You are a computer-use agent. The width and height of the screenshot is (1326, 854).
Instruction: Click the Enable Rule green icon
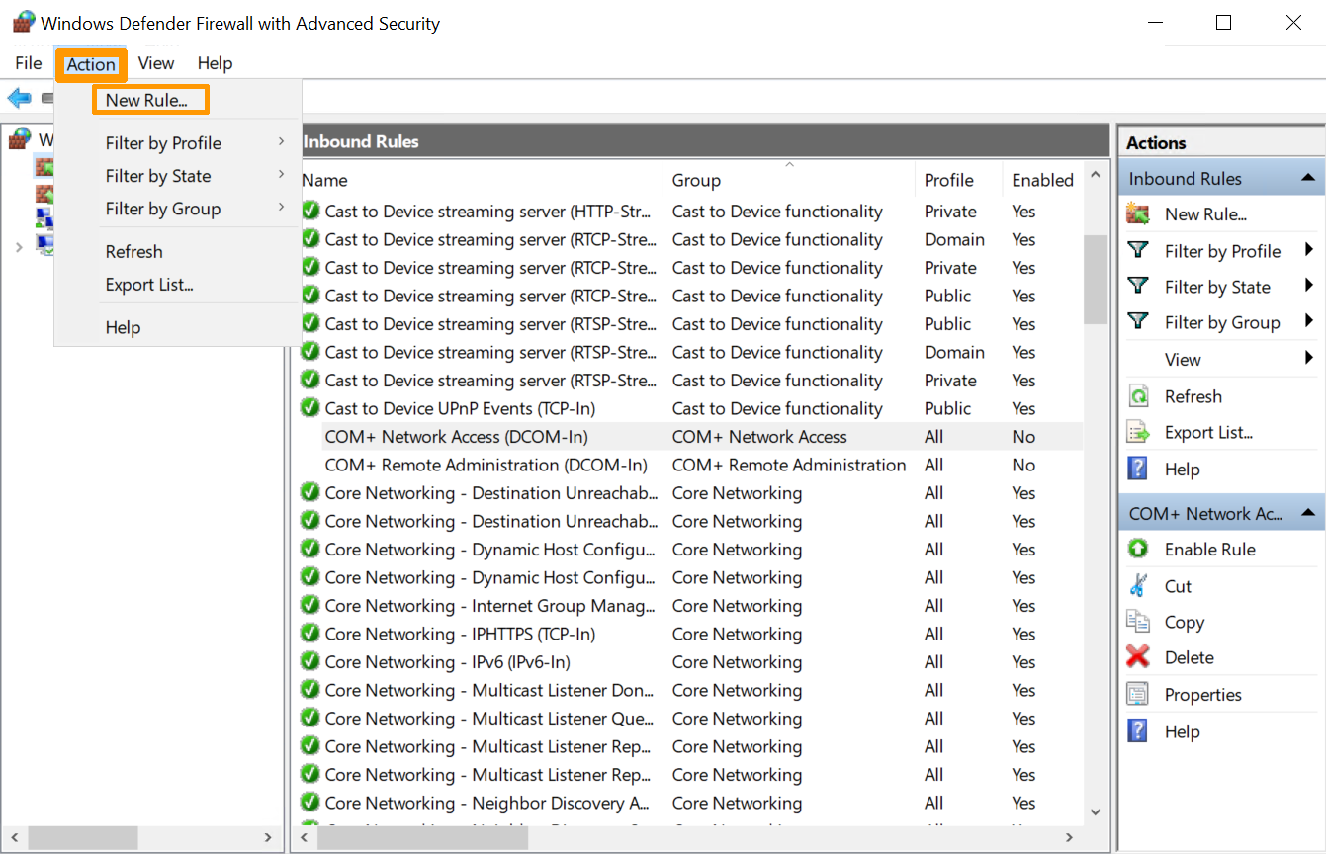(1138, 550)
